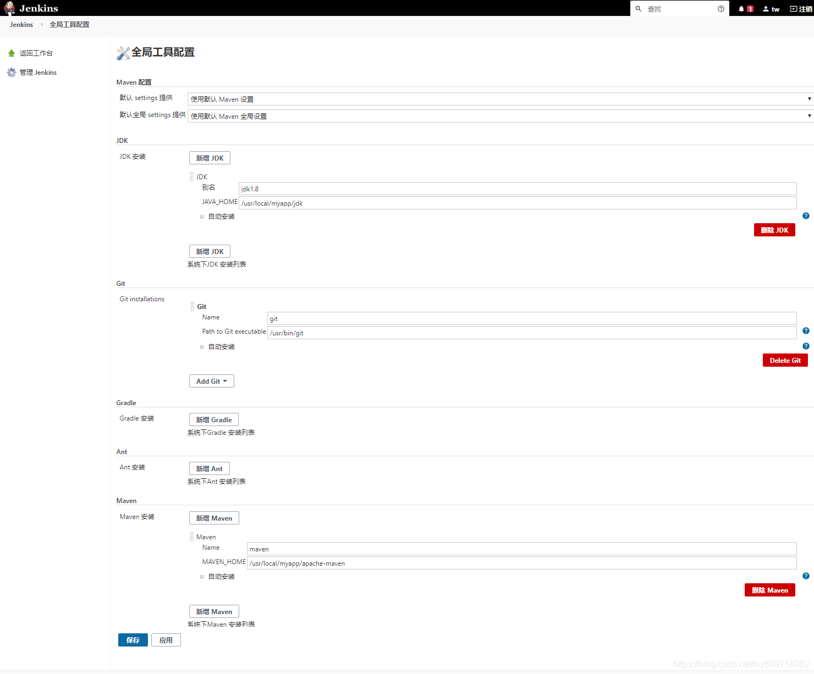Click the top 新增 Maven button
Image resolution: width=814 pixels, height=674 pixels.
(214, 518)
